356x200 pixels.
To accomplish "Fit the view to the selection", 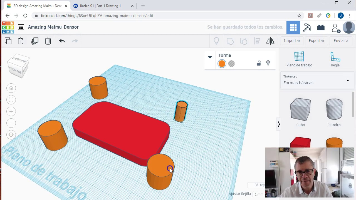I will pos(11,100).
